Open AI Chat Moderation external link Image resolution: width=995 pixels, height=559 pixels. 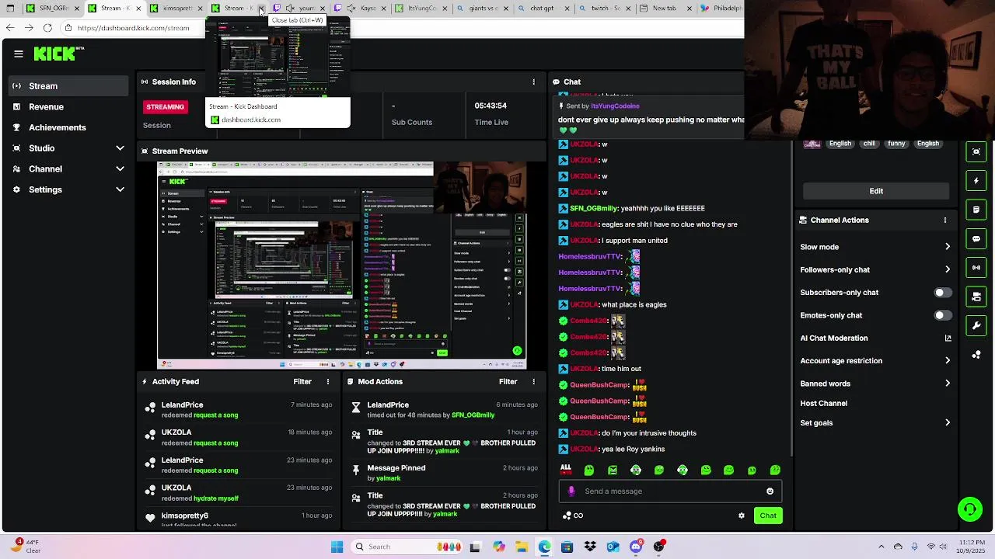tap(948, 338)
